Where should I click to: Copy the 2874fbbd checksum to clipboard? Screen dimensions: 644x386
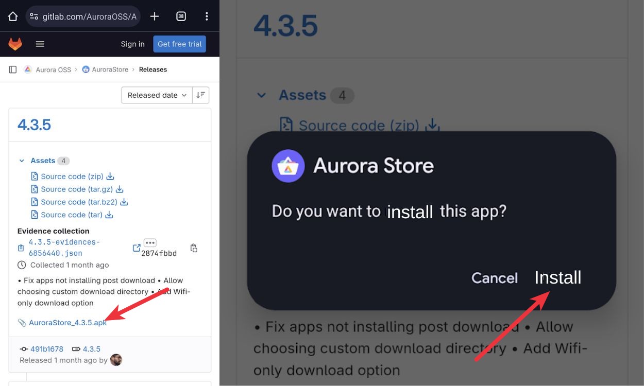[194, 248]
